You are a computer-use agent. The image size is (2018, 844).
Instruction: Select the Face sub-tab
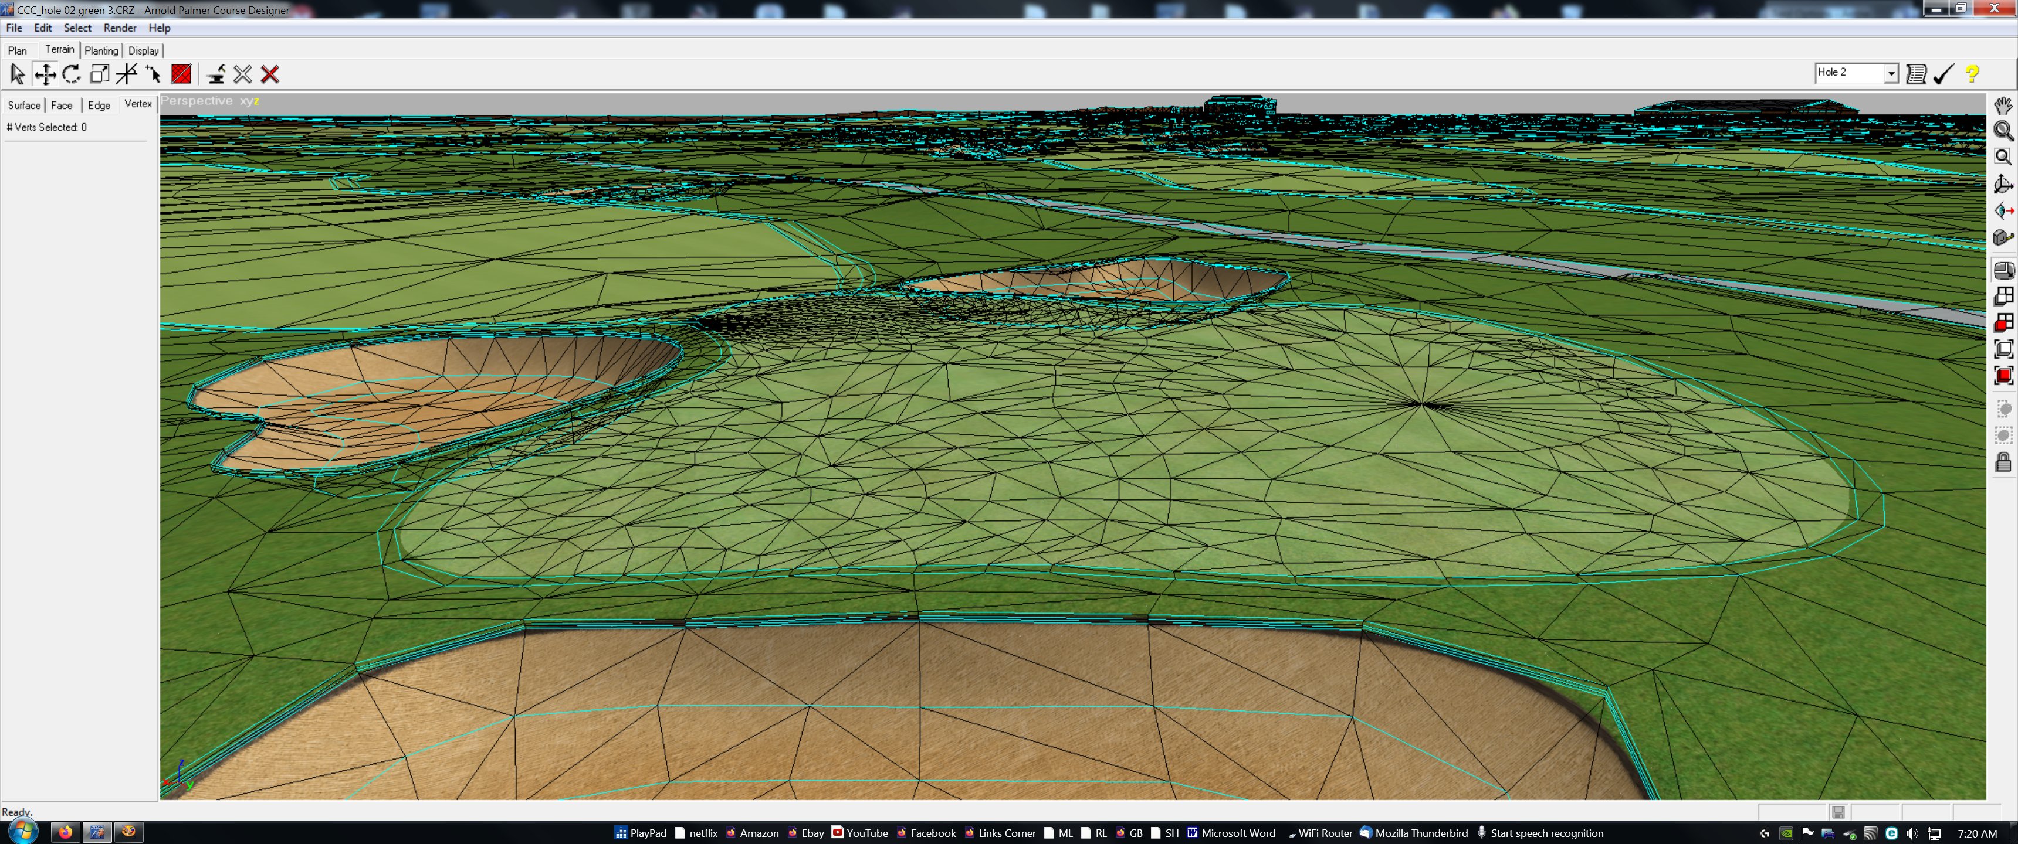(x=62, y=105)
